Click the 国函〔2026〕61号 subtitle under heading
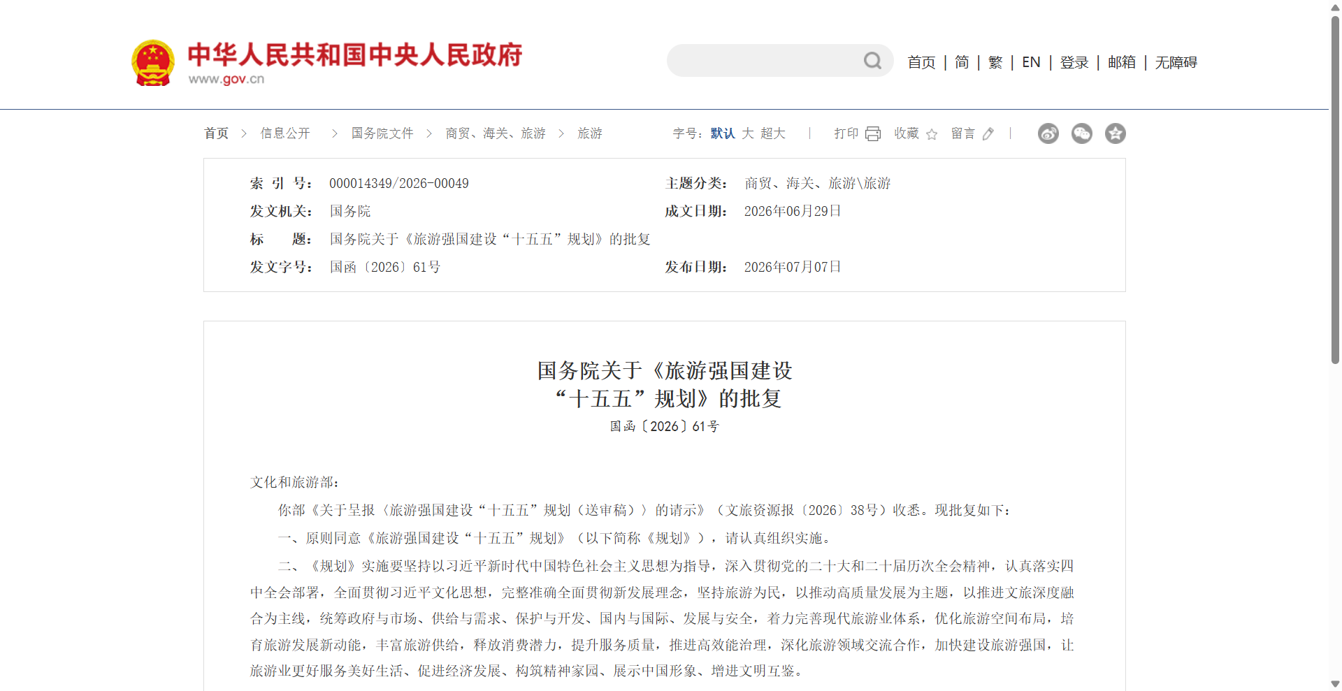The width and height of the screenshot is (1342, 691). [665, 426]
